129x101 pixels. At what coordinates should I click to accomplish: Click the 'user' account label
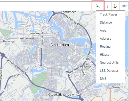(124, 6)
